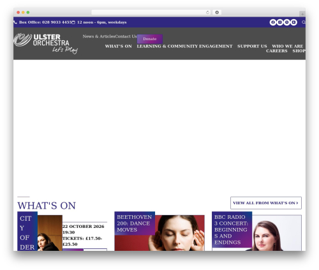This screenshot has height=270, width=319.
Task: Click the browser address bar
Action: 151,12
